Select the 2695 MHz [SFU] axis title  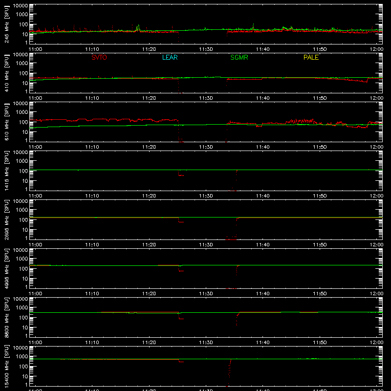(7, 219)
